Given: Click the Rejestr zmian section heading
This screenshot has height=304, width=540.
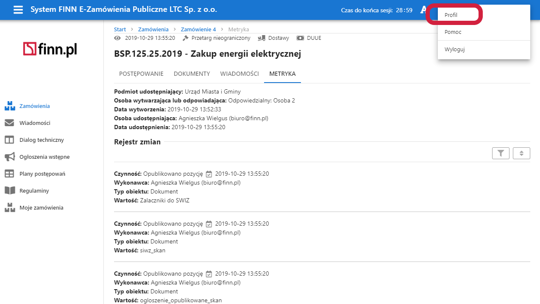Looking at the screenshot, I should click(137, 142).
